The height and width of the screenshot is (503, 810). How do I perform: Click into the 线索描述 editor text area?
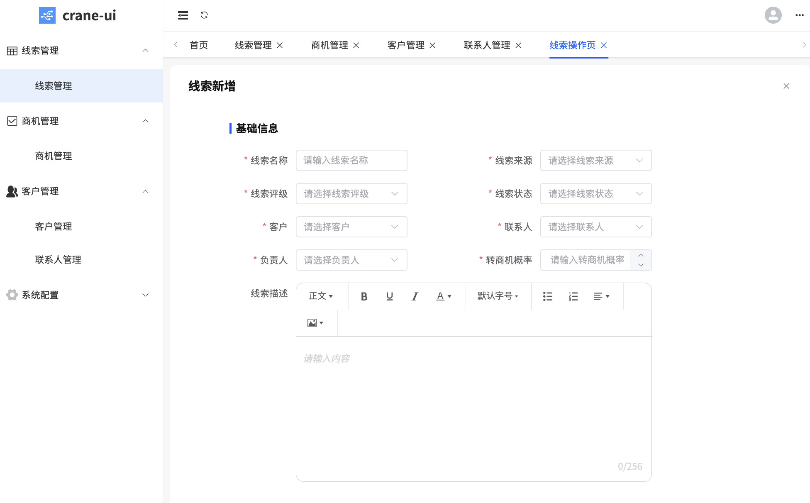coord(473,409)
